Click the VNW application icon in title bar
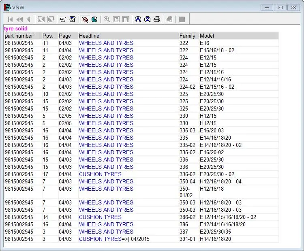304x251 pixels. [7, 7]
